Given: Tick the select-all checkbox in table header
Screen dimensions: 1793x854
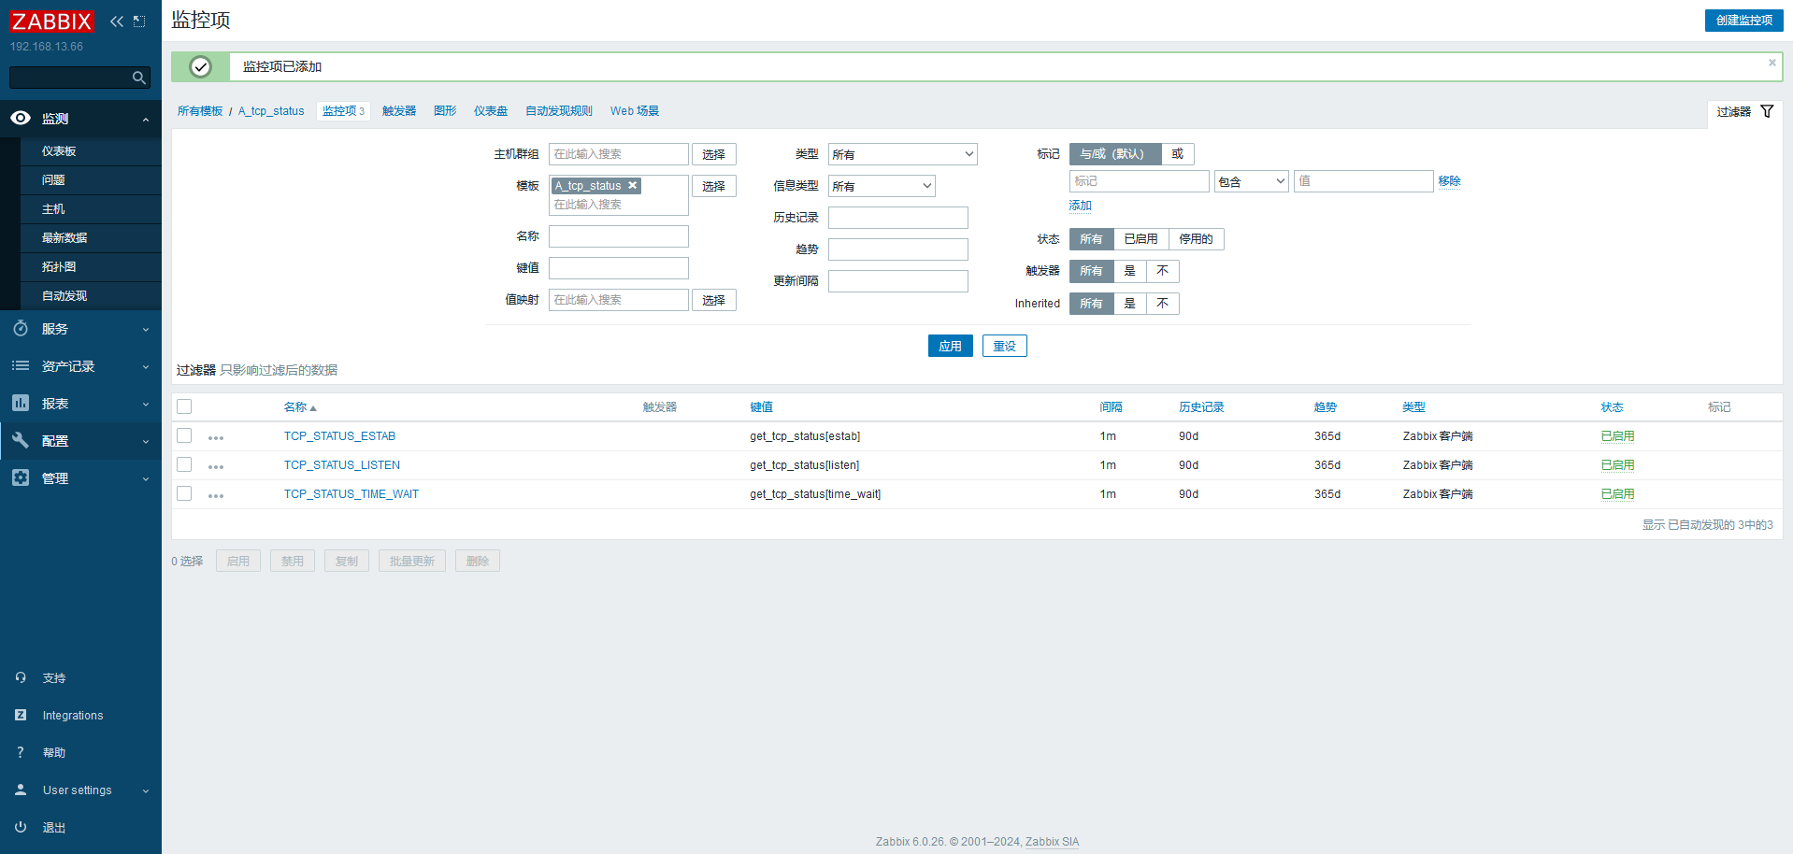Looking at the screenshot, I should [x=184, y=406].
